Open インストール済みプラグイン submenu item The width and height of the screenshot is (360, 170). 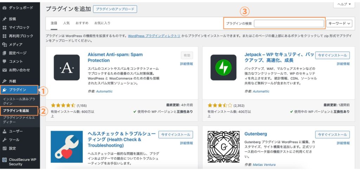tap(20, 101)
